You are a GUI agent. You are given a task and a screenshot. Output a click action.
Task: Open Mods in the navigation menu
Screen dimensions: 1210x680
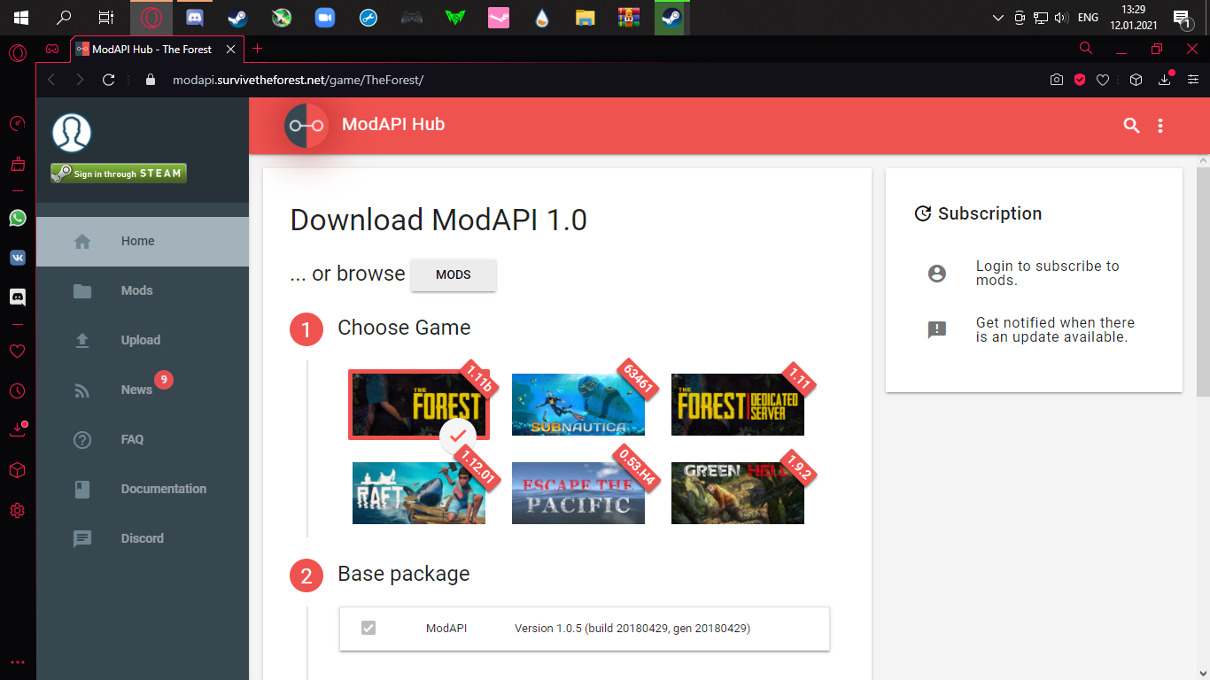(143, 290)
